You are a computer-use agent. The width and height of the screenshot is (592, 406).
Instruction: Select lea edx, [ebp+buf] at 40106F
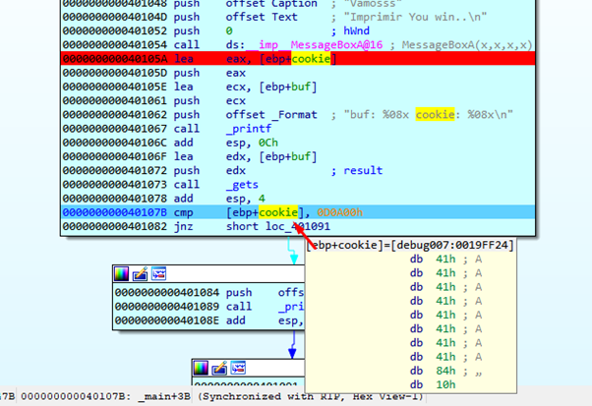click(298, 156)
